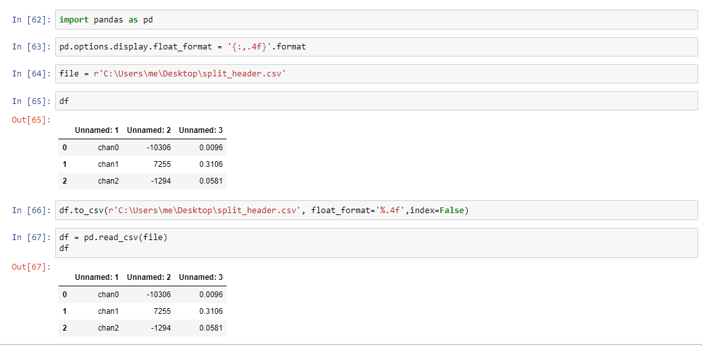Click 'chan1' cell in Out[67] table
Viewport: 704px width, 346px height.
(x=108, y=311)
